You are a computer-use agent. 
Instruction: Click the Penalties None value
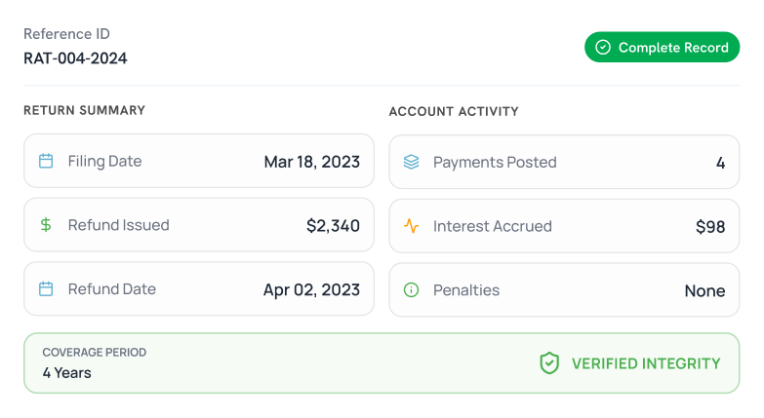(x=704, y=290)
